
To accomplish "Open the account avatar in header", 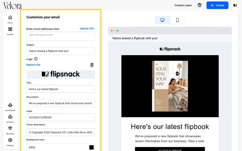I will 235,5.
